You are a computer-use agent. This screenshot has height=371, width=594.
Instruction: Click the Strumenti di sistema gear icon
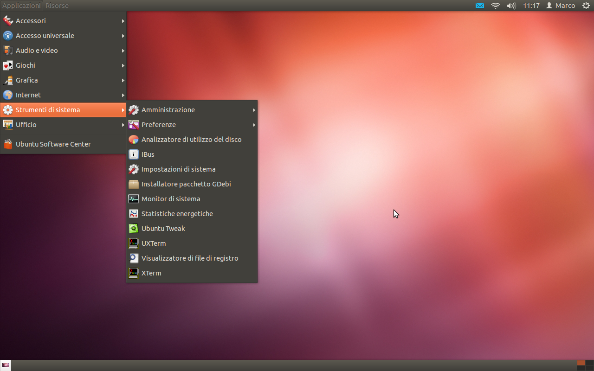[7, 110]
